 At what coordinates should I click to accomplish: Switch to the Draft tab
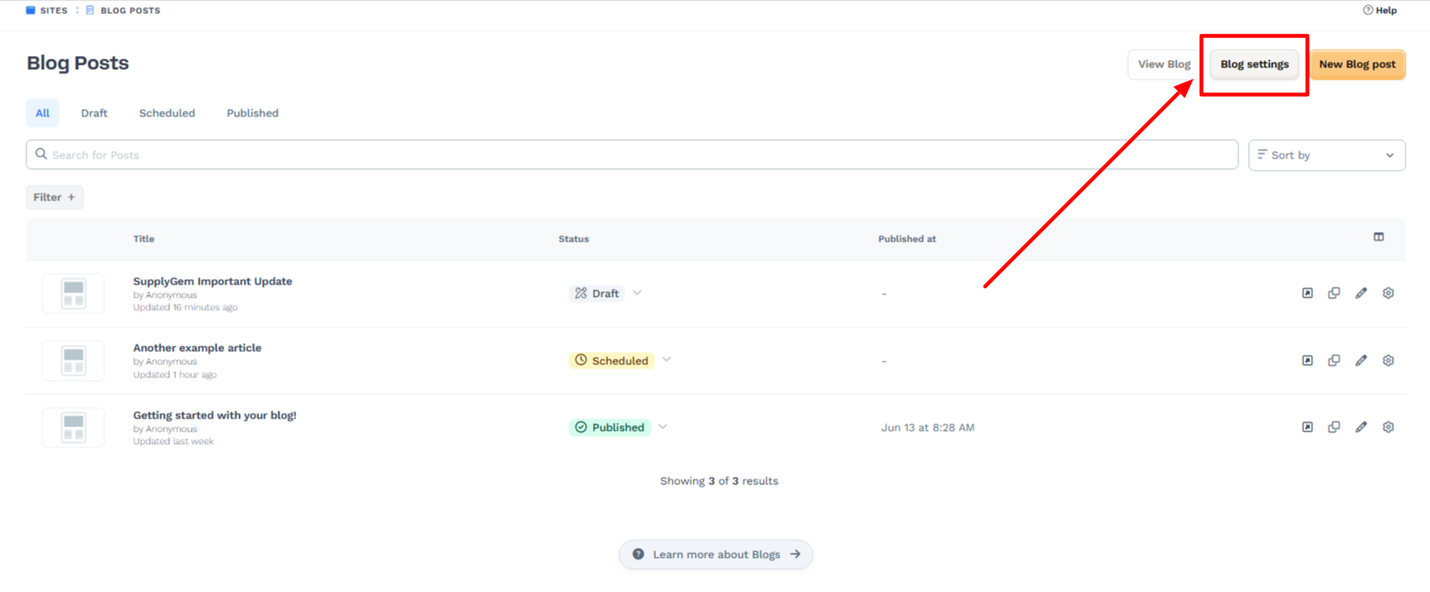click(x=94, y=113)
